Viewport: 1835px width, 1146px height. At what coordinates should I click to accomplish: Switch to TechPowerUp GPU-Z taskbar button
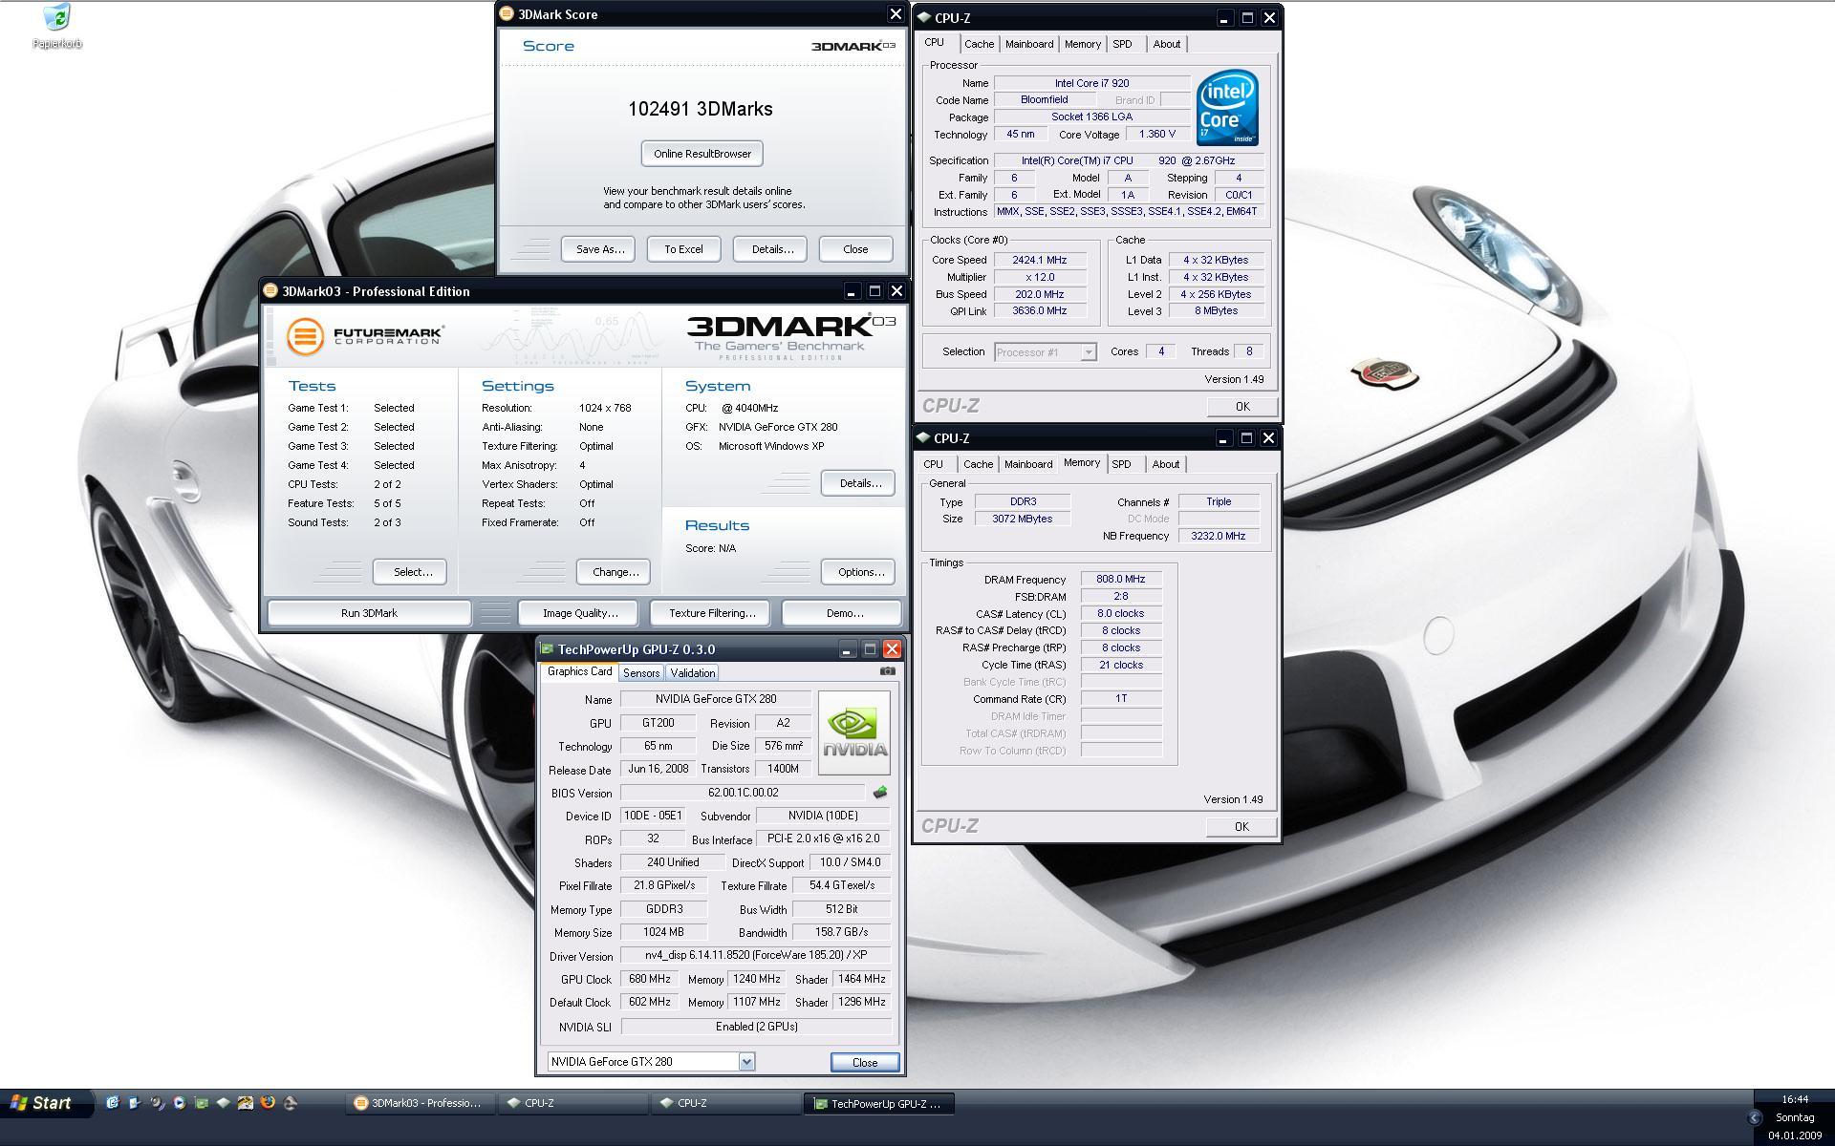(x=878, y=1103)
